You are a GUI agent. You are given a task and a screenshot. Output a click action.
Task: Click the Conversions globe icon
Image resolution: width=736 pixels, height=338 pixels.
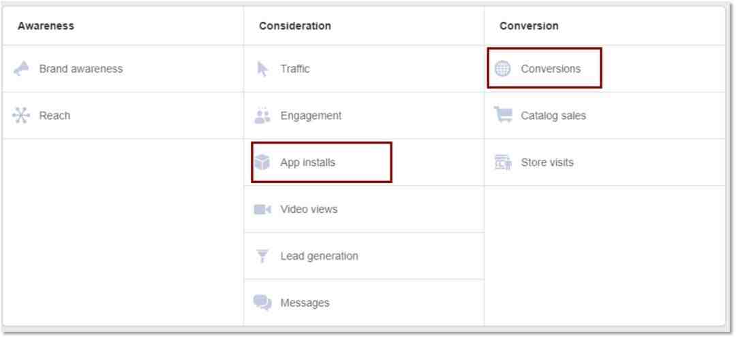(x=503, y=69)
